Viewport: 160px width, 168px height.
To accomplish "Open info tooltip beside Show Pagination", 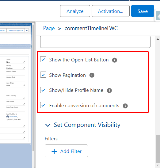I will tap(92, 75).
